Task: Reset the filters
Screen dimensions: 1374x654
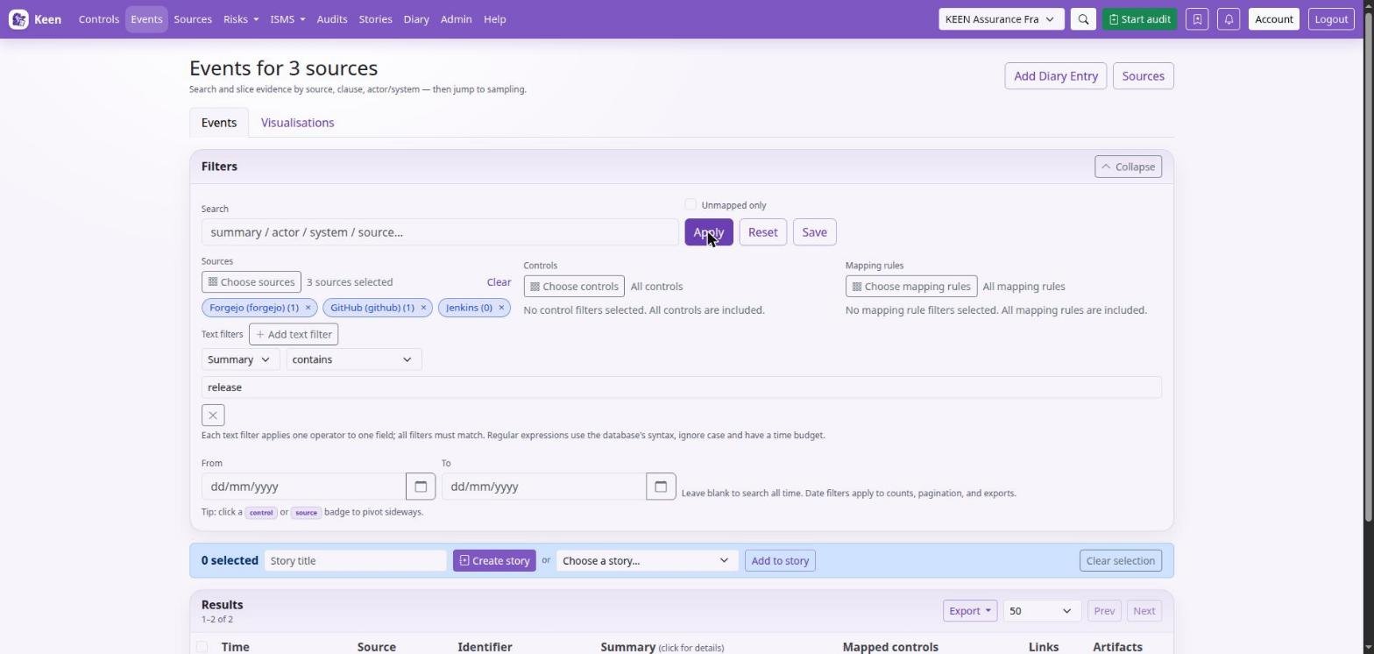Action: [763, 232]
